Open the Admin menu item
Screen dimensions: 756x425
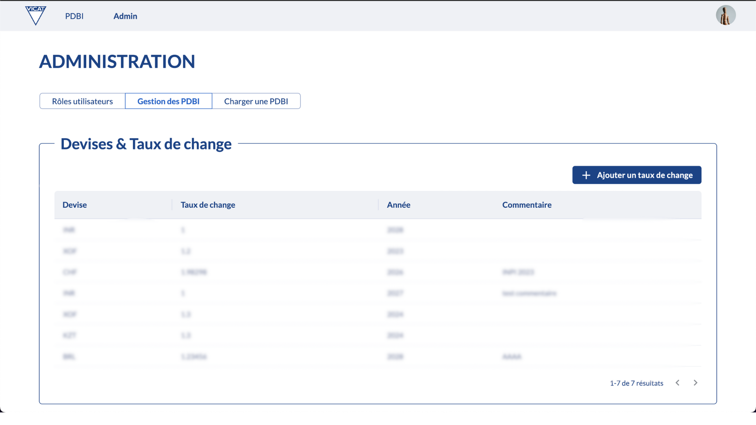(x=125, y=16)
